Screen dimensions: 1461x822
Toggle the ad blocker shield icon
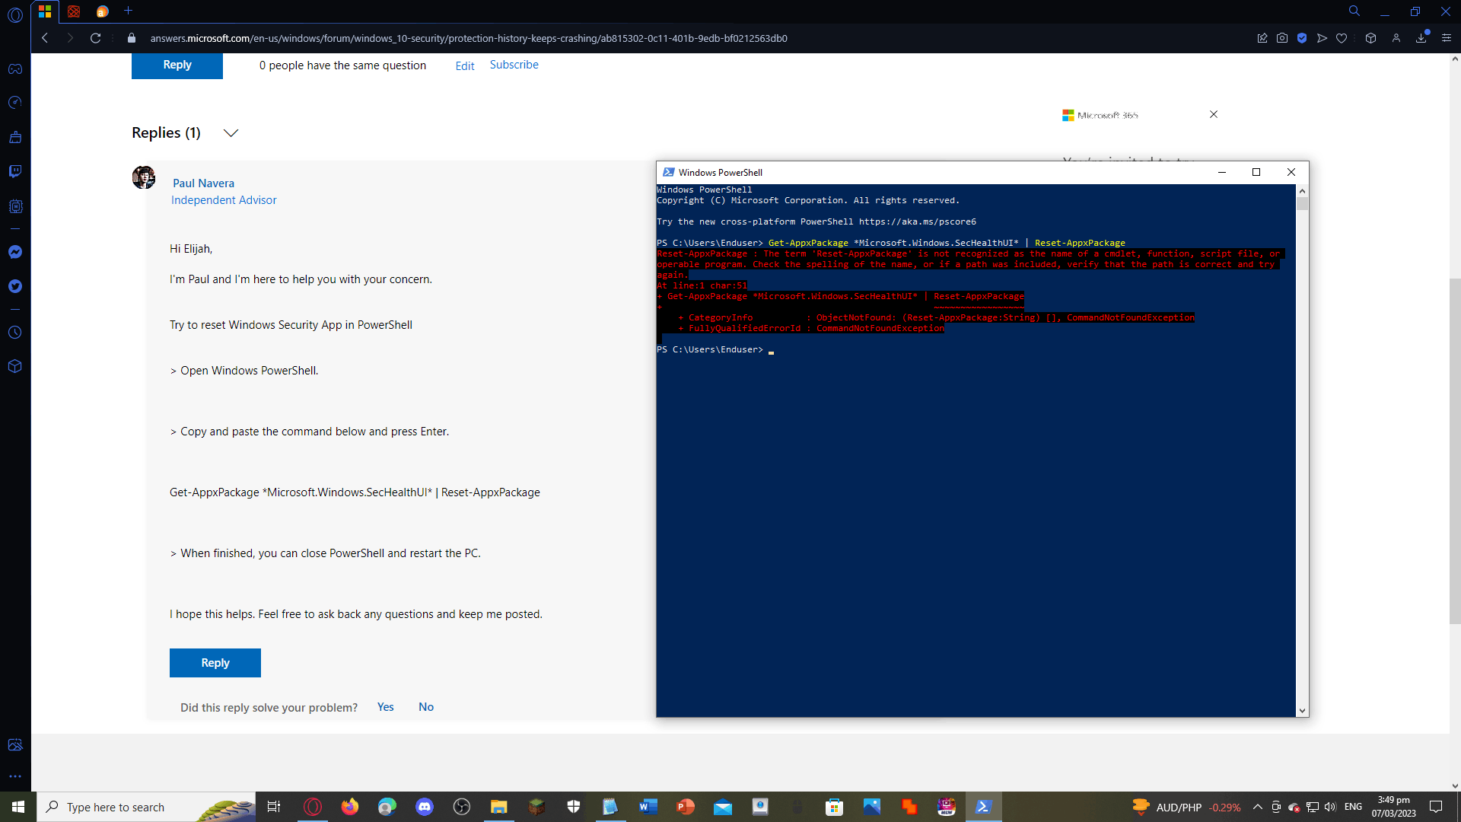point(1302,38)
